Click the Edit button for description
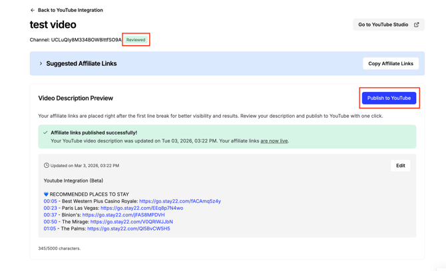This screenshot has height=271, width=446. pyautogui.click(x=400, y=166)
